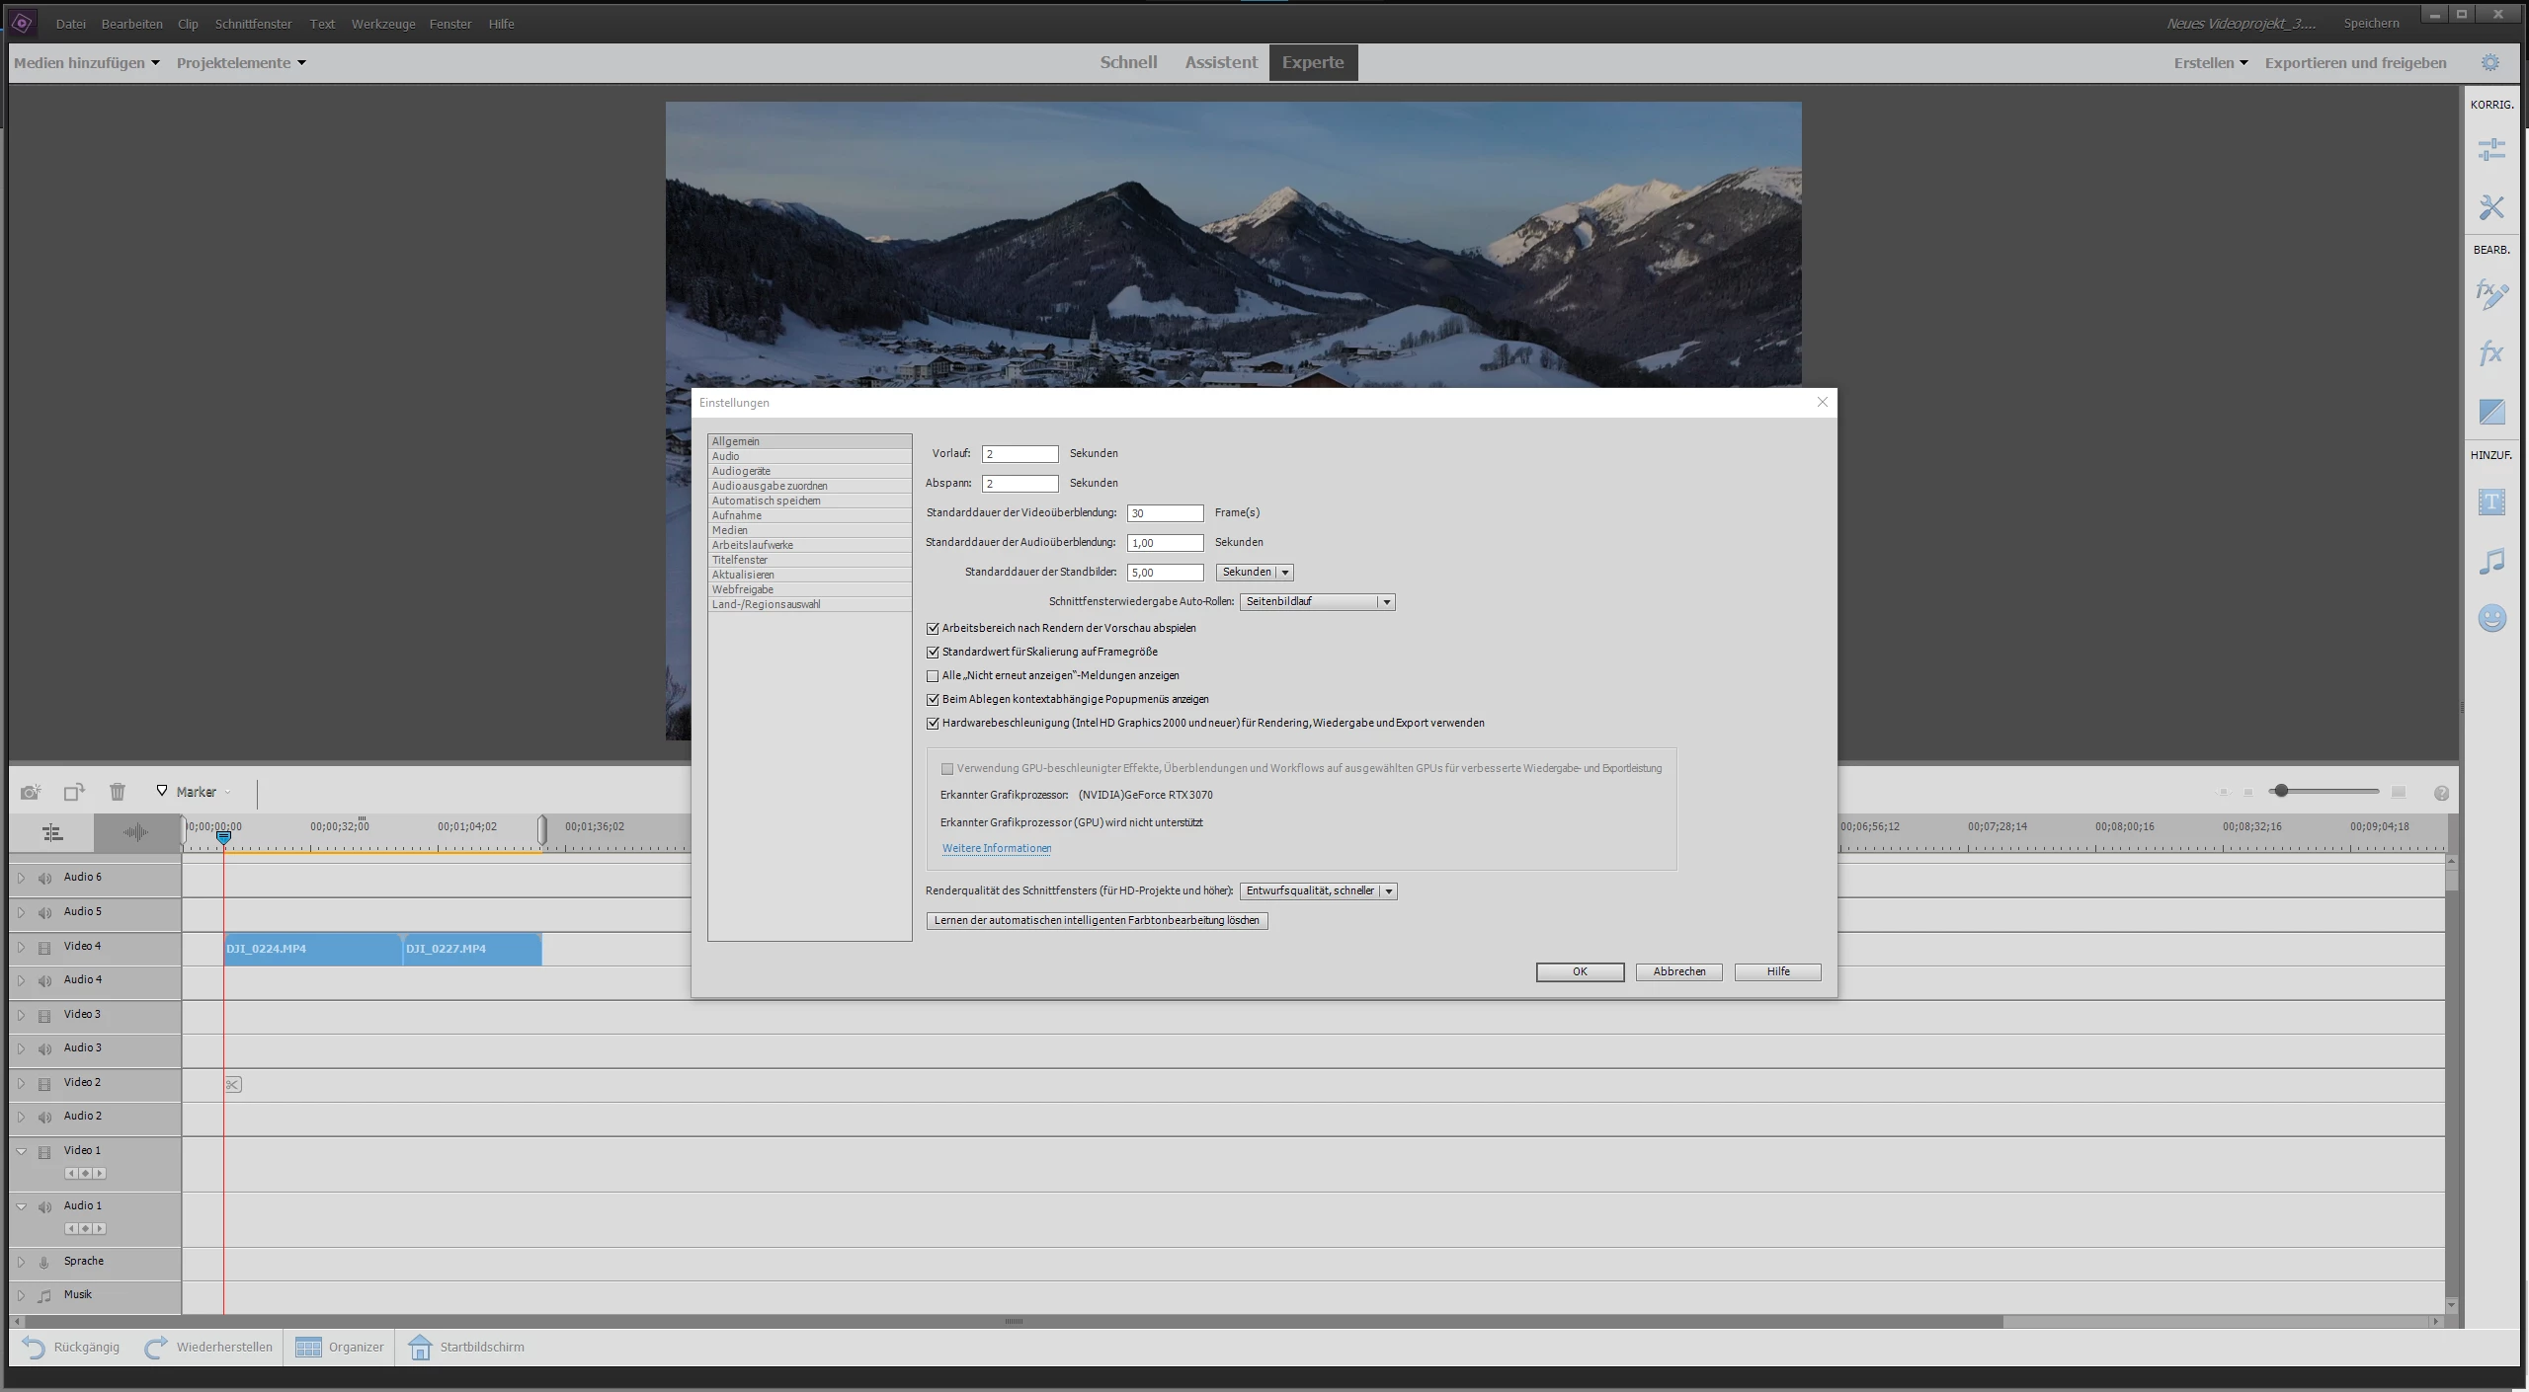Toggle Hardwarebeschleunigung Intel HD Graphics checkbox

click(x=933, y=724)
